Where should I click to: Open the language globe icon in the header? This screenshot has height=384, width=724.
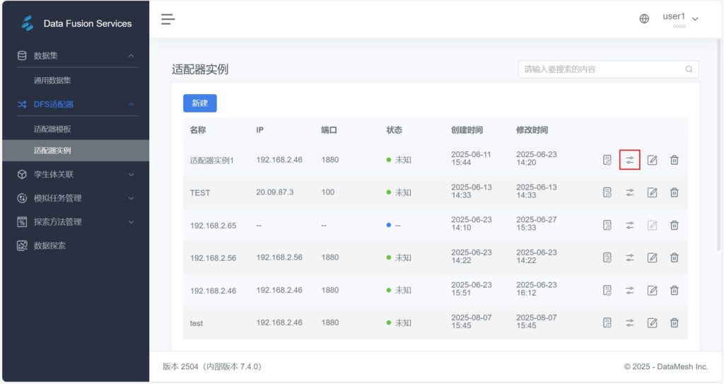point(644,18)
